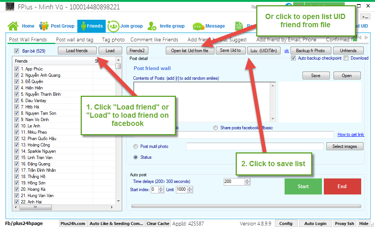The height and width of the screenshot is (228, 375).
Task: Open the Config button
Action: [286, 224]
